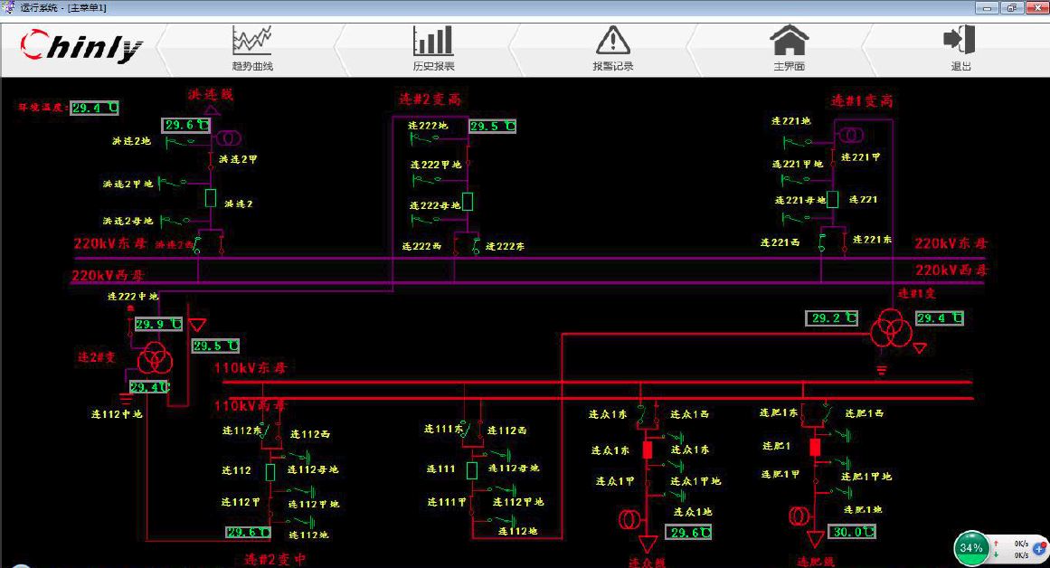Click the 29.6 ℃ value above 连#2变中

tap(249, 533)
